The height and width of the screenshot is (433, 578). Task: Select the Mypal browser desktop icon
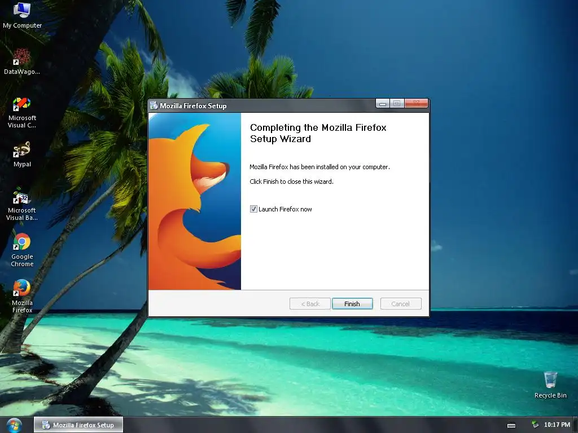point(22,154)
